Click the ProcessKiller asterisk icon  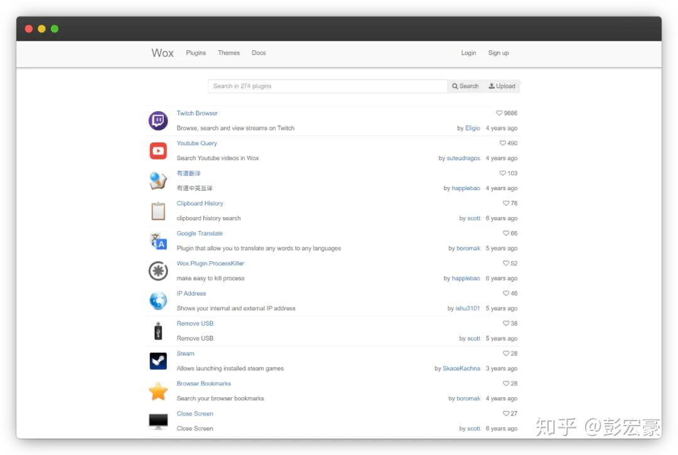[x=158, y=271]
